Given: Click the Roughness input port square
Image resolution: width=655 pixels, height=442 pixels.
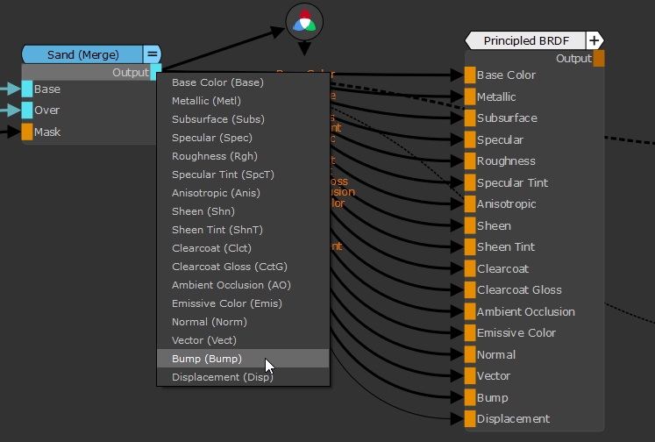Looking at the screenshot, I should pos(470,161).
